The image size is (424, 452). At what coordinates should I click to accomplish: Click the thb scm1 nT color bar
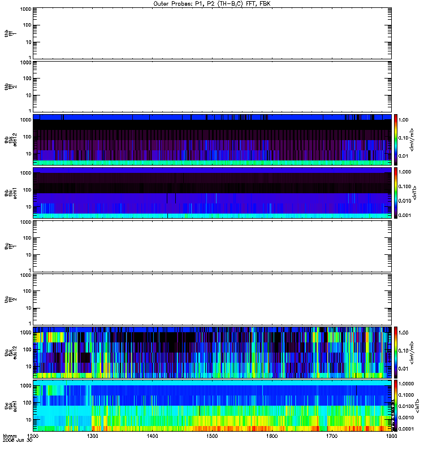(396, 193)
